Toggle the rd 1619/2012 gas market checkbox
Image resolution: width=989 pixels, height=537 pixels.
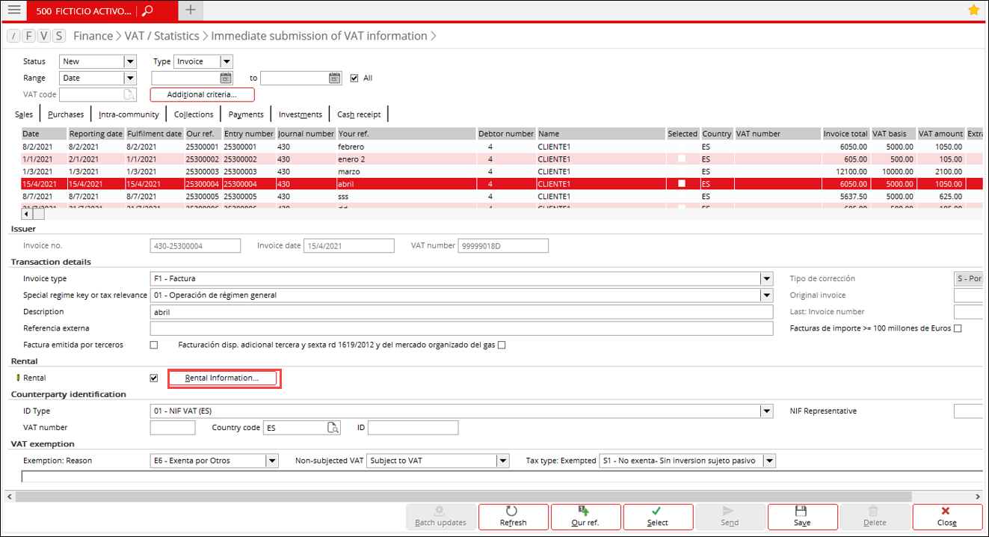[502, 345]
